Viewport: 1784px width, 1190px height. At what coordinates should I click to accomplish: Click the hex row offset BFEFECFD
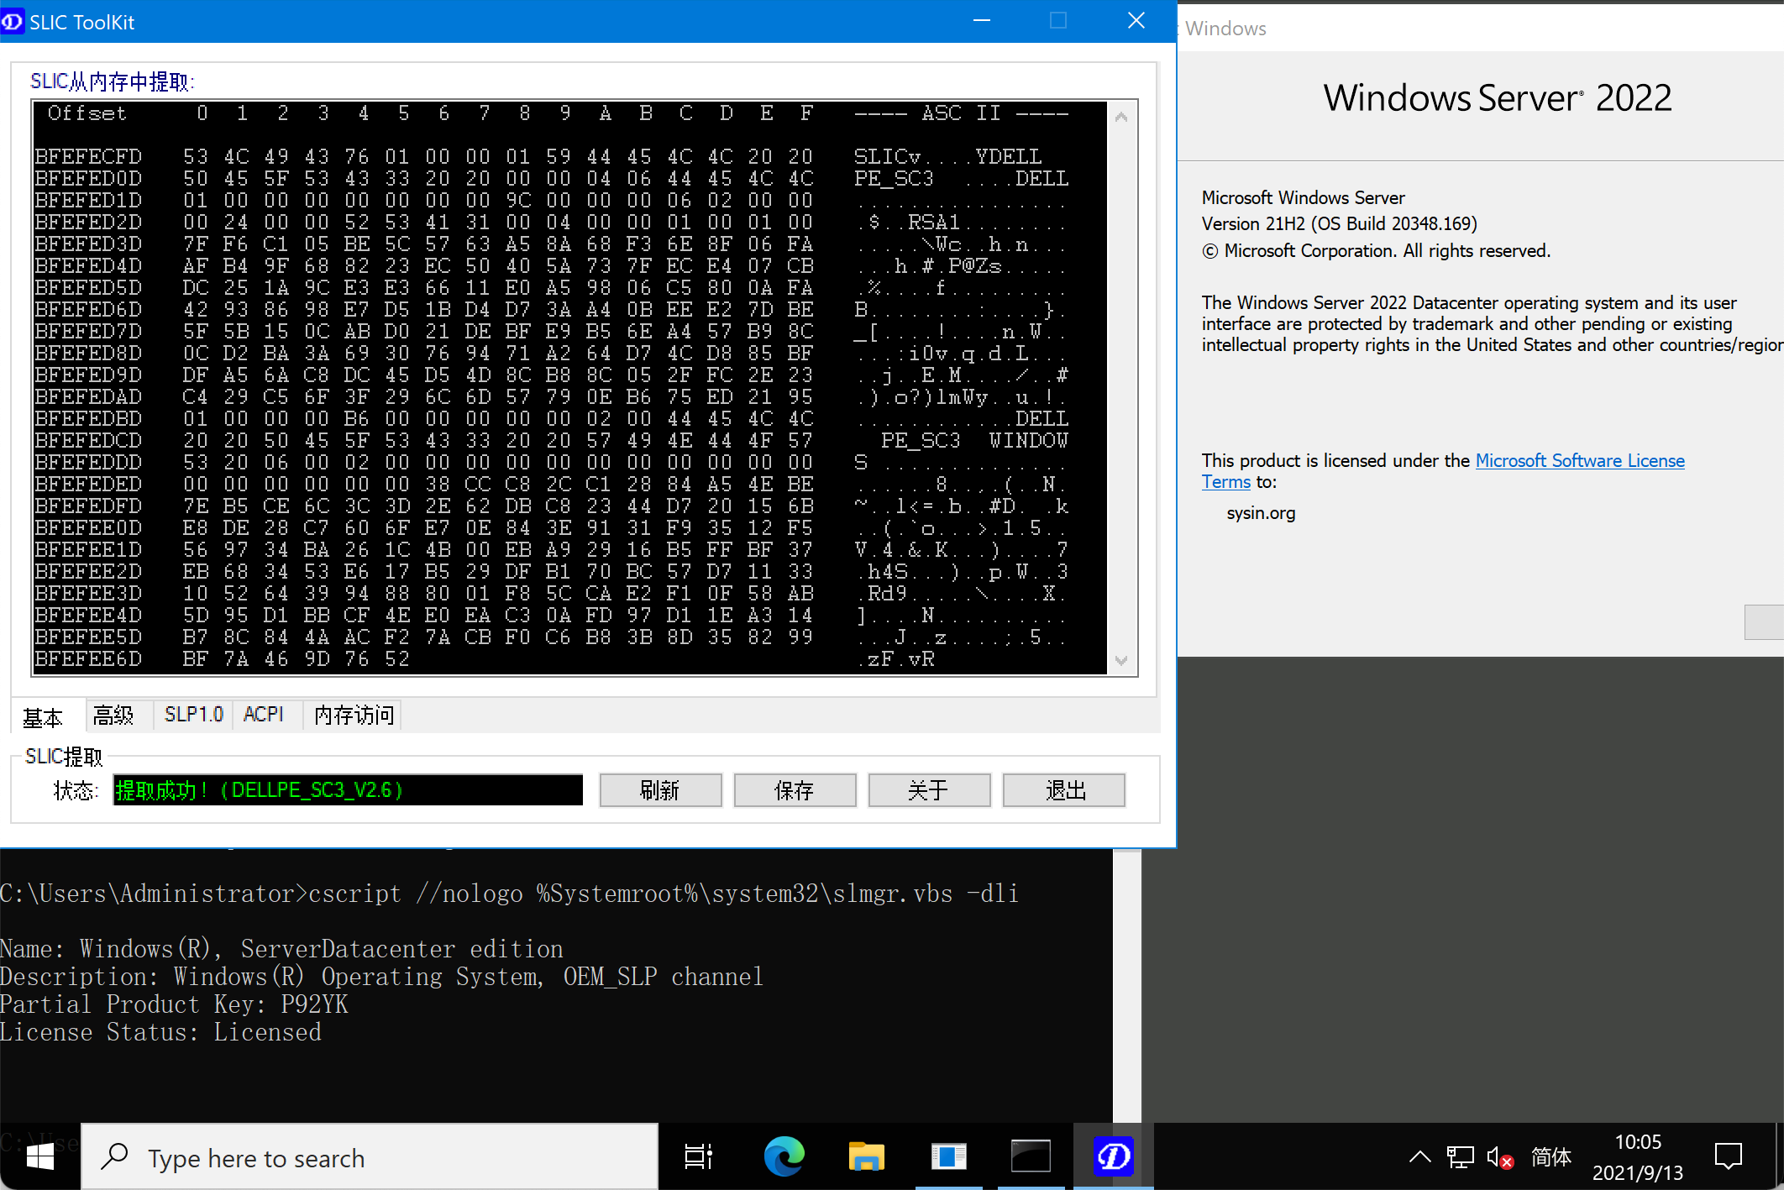(88, 157)
